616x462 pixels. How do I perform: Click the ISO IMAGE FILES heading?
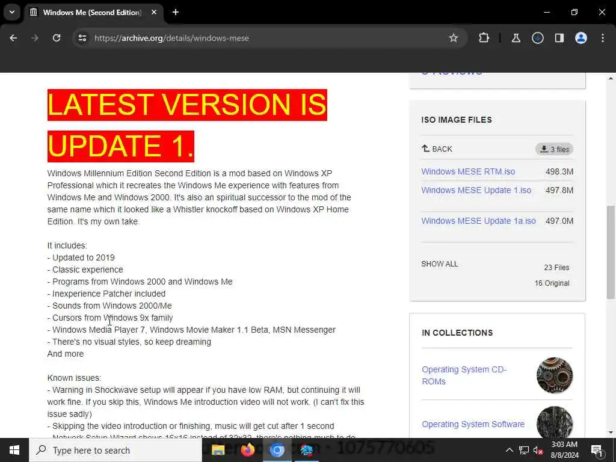pyautogui.click(x=457, y=120)
